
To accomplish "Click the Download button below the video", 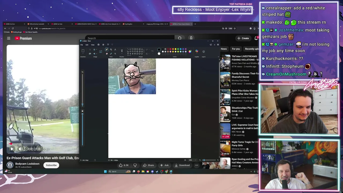I will click(182, 165).
